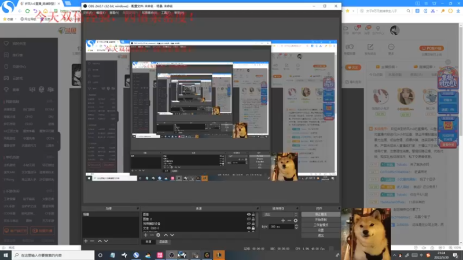Increase transition duration with the up stepper arrow
The image size is (463, 260).
pyautogui.click(x=296, y=225)
